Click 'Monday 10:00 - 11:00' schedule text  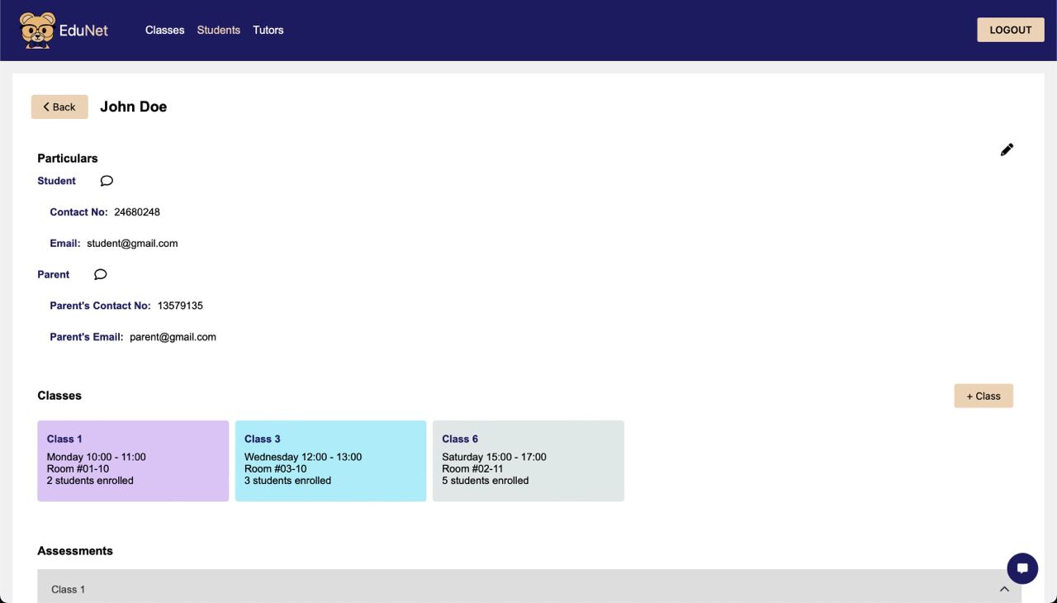click(x=97, y=457)
